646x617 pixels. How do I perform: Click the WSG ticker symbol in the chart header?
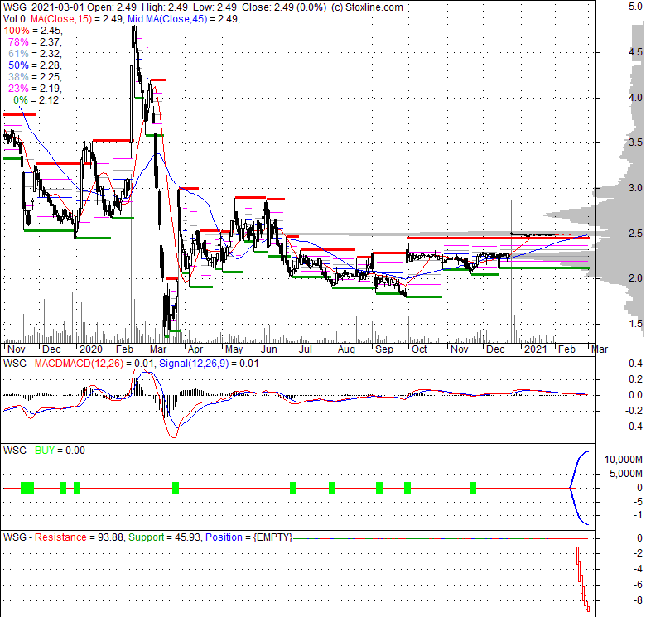point(15,7)
